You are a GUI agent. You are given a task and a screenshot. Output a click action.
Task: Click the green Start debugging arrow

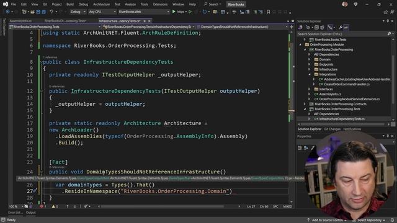[x=174, y=12]
